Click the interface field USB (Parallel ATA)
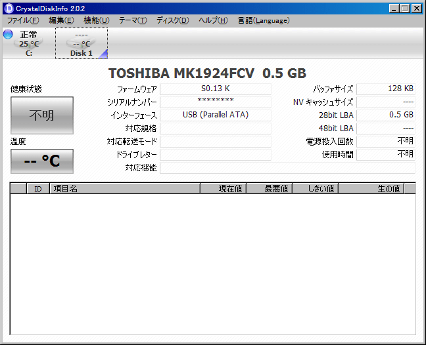This screenshot has height=345, width=426. 216,115
